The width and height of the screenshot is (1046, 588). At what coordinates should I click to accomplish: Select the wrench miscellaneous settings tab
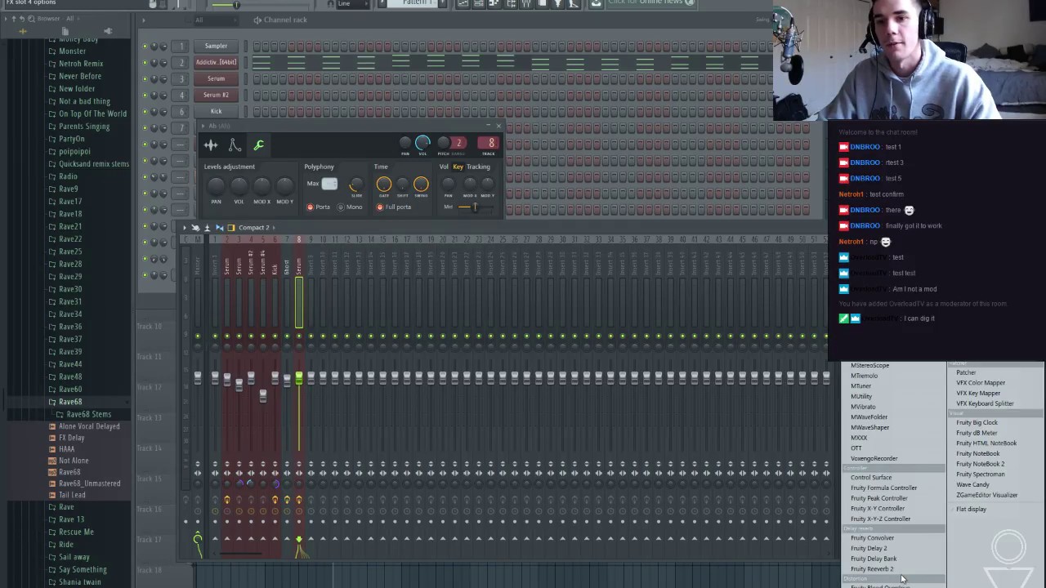pyautogui.click(x=258, y=145)
